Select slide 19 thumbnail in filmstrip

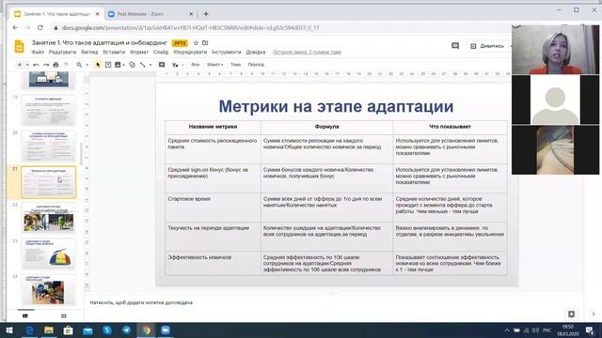point(48,110)
